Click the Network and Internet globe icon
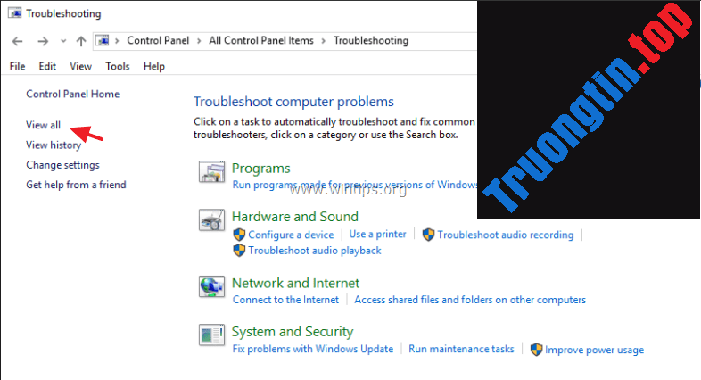This screenshot has height=380, width=701. click(x=211, y=287)
